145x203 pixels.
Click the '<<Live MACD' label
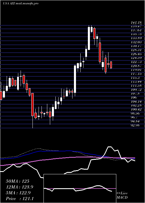click(122, 195)
